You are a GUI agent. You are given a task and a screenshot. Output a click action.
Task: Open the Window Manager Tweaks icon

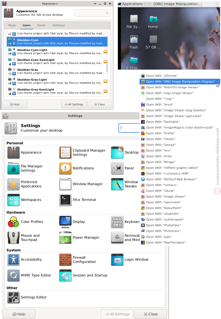pos(117,184)
